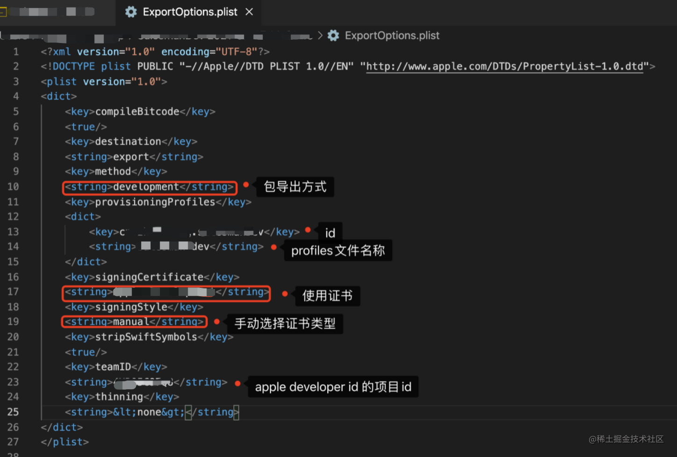
Task: Click the red marker before "手动选择证书类型"
Action: tap(217, 322)
